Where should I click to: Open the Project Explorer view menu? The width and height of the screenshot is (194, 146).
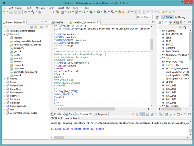pos(46,27)
